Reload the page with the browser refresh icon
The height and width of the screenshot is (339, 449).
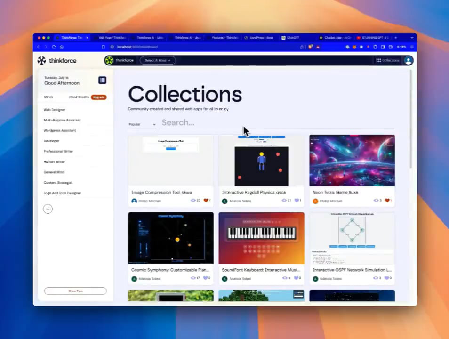[54, 47]
